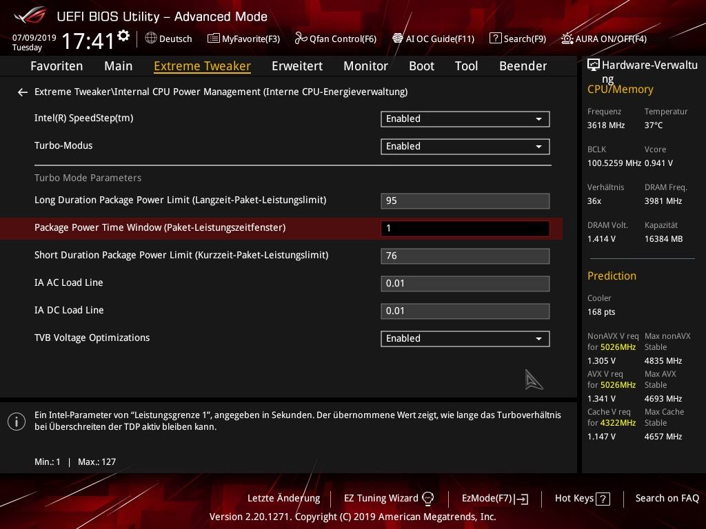This screenshot has height=529, width=706.
Task: Click the Prediction section heading
Action: [x=612, y=276]
